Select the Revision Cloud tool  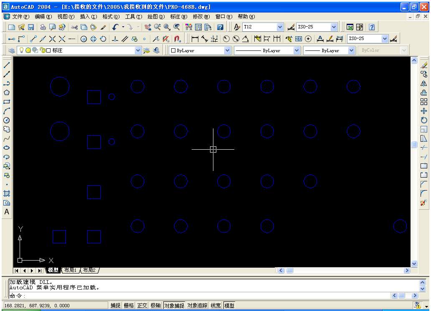click(x=7, y=129)
